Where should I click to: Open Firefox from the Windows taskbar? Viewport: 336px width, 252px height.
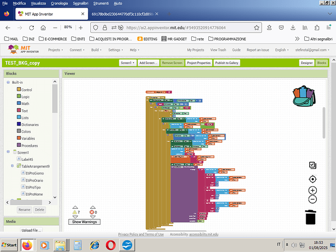coord(27,245)
